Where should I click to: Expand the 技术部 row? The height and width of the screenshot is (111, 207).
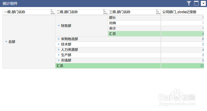point(59,44)
